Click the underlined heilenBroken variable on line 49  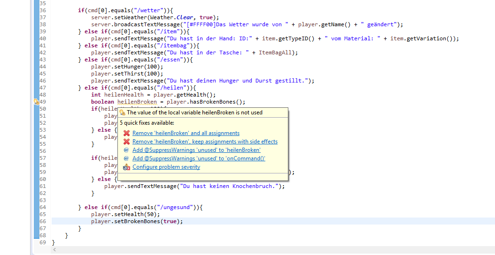(137, 102)
